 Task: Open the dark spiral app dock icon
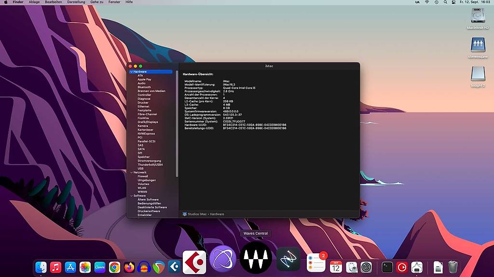[288, 259]
